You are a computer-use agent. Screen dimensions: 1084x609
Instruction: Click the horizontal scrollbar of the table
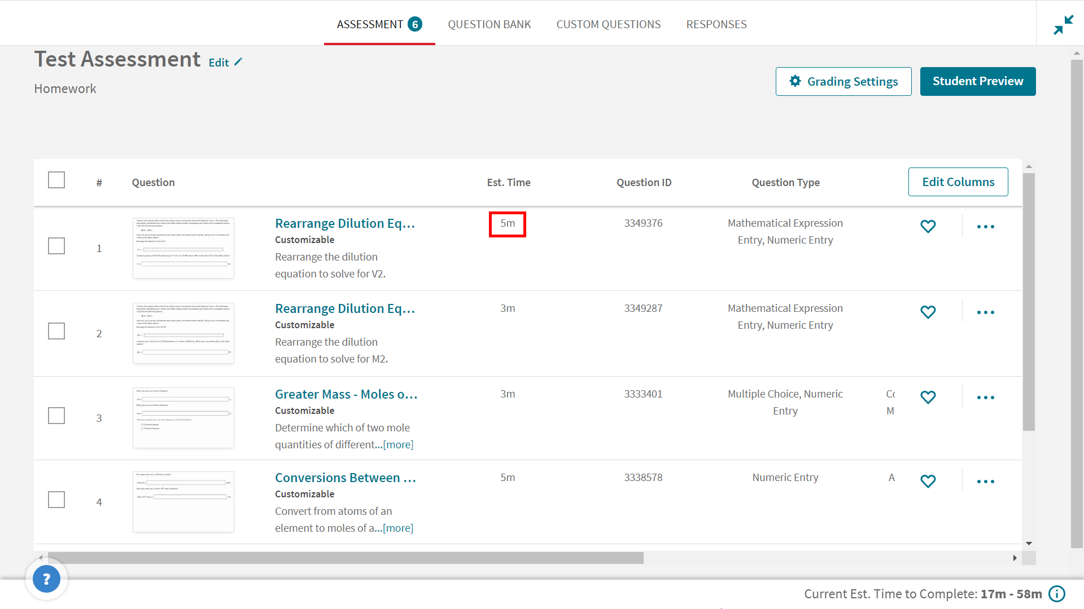344,558
